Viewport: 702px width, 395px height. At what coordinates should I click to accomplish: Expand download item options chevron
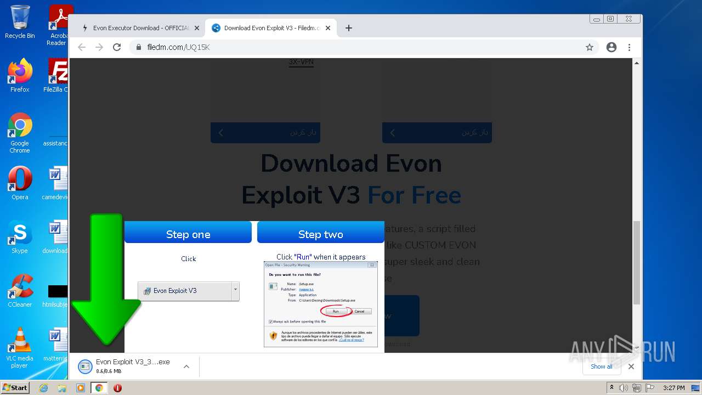pos(186,366)
